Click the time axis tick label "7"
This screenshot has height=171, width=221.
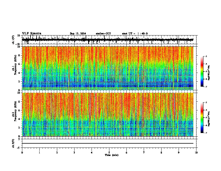coord(144,153)
